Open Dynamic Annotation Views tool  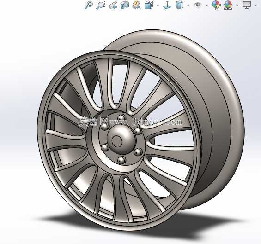(x=136, y=5)
